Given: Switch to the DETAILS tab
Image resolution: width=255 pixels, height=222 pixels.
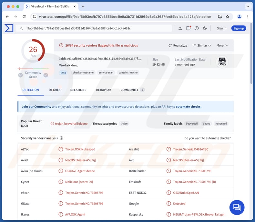Looking at the screenshot, I should click(55, 90).
